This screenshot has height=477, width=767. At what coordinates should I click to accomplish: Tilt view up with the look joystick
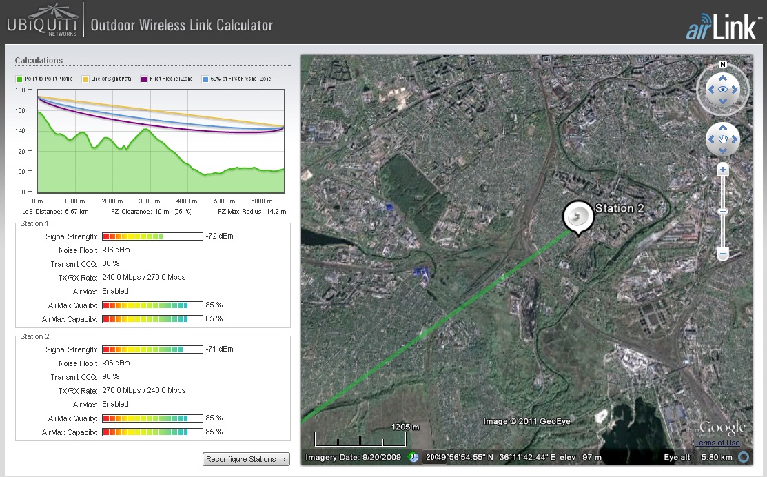[723, 77]
